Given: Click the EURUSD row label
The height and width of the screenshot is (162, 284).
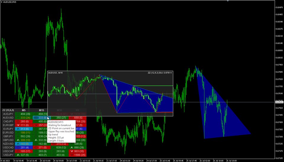Looking at the screenshot, I should point(8,133).
